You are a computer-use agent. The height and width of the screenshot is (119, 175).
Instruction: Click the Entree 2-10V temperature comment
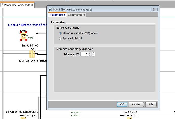[33, 61]
